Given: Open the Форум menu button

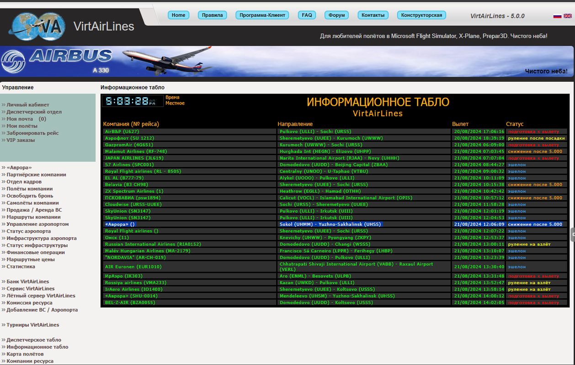Looking at the screenshot, I should [337, 15].
